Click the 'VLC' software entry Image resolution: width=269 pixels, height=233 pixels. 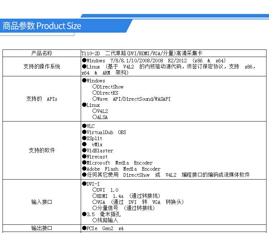88,126
